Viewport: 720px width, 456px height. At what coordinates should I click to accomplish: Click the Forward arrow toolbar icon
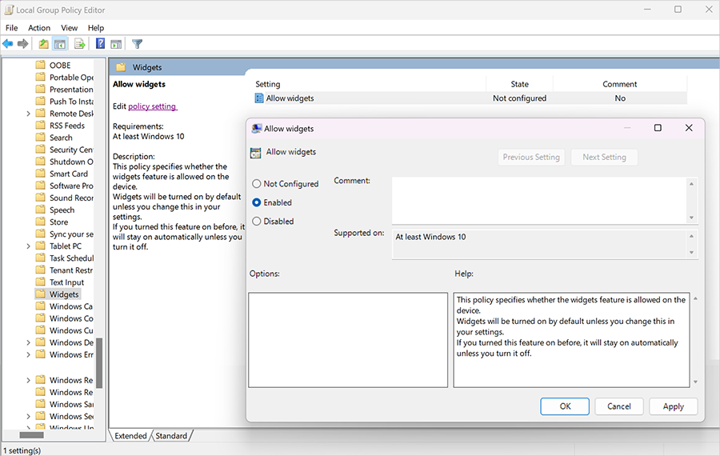point(22,44)
